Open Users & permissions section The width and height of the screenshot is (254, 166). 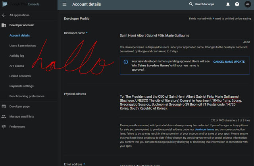23,46
